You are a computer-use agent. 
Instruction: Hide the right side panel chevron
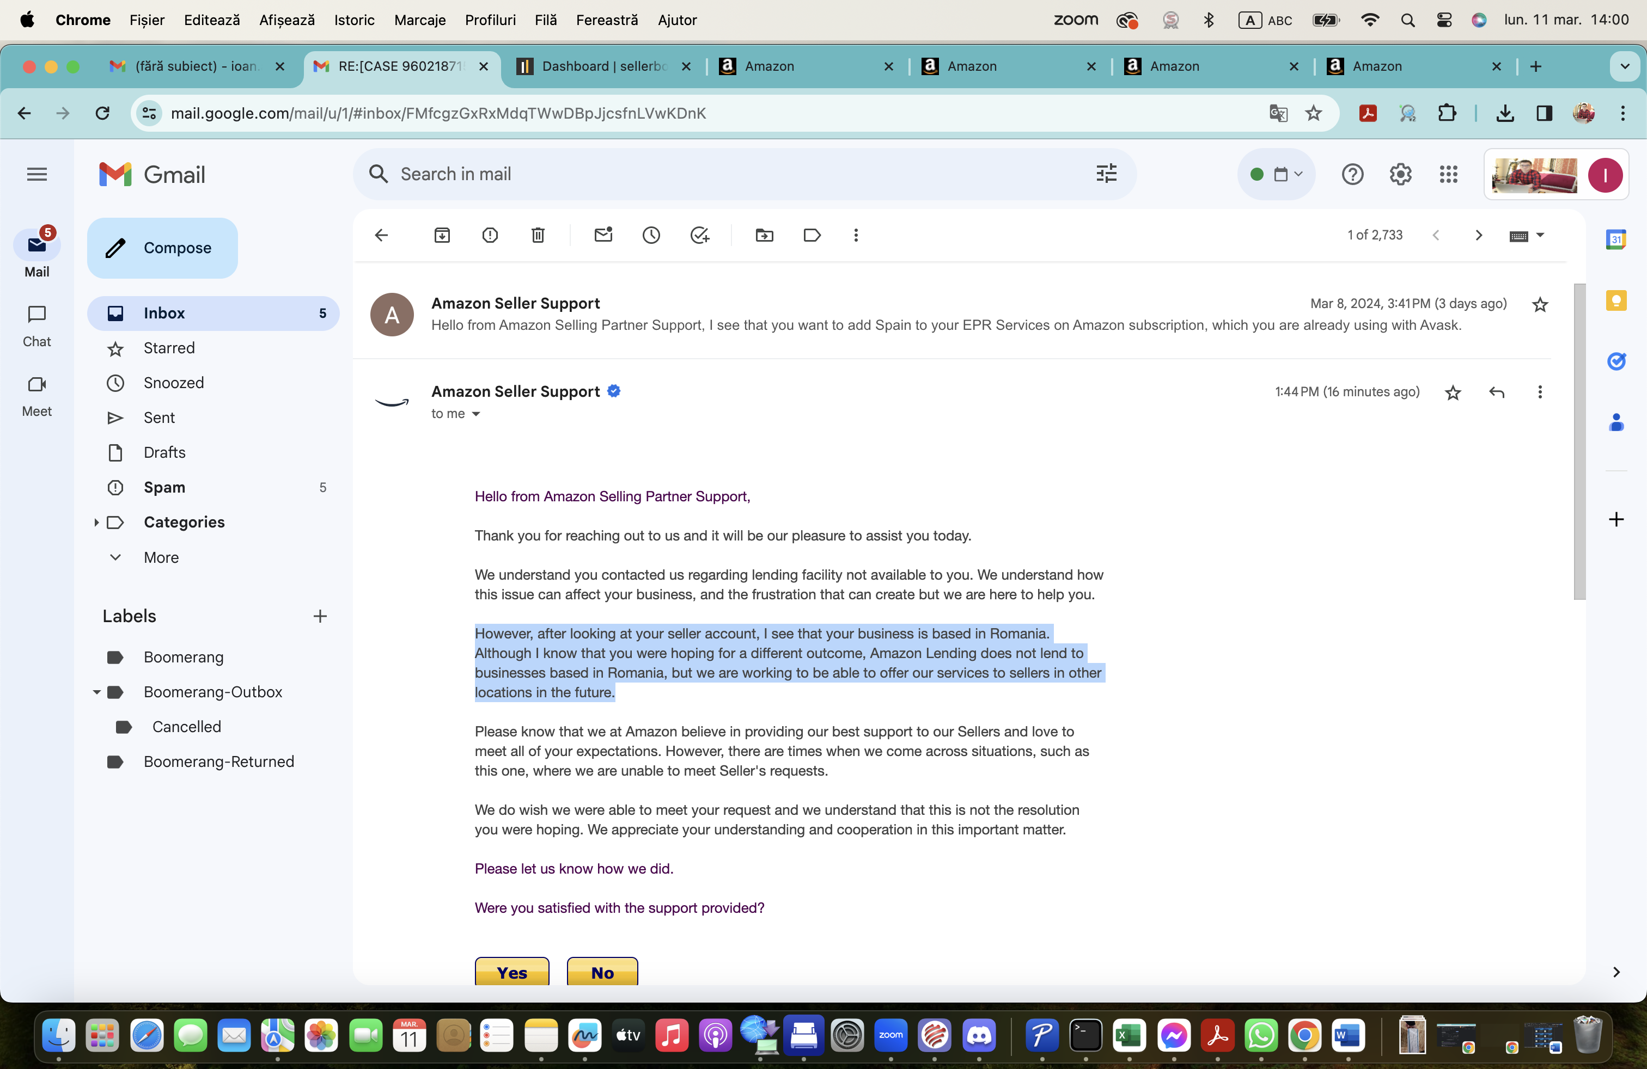(x=1616, y=972)
